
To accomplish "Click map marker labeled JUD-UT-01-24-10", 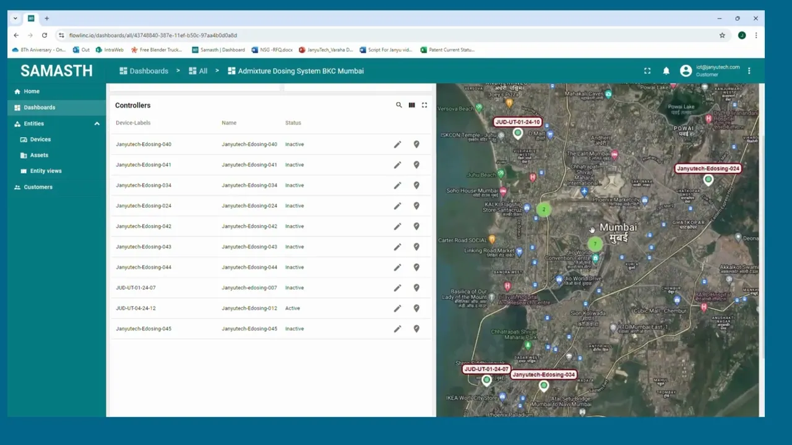I will coord(518,133).
